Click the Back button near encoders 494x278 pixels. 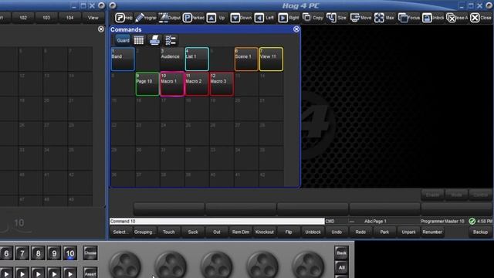341,253
